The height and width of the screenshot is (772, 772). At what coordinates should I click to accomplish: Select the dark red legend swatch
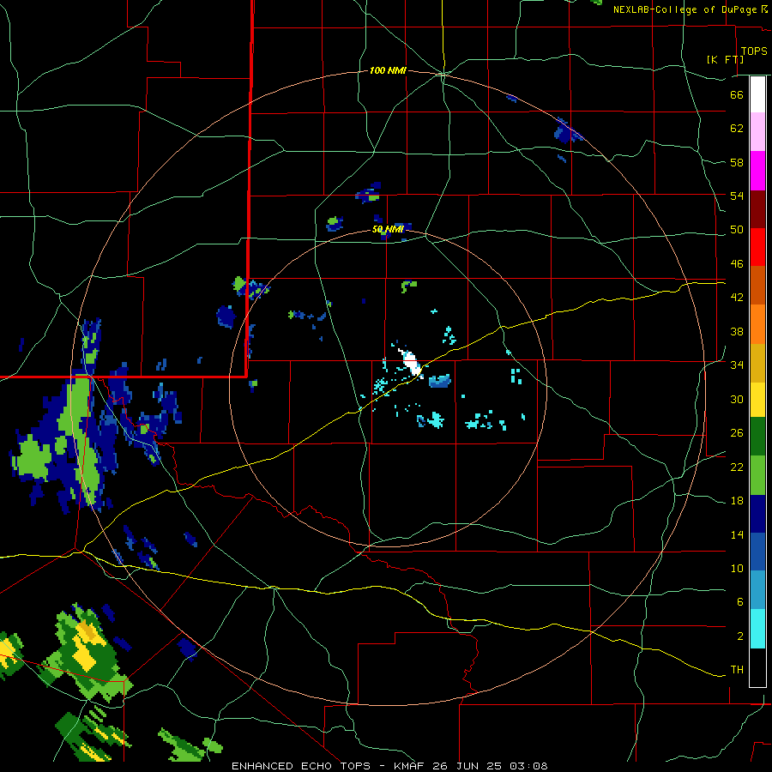tap(757, 209)
